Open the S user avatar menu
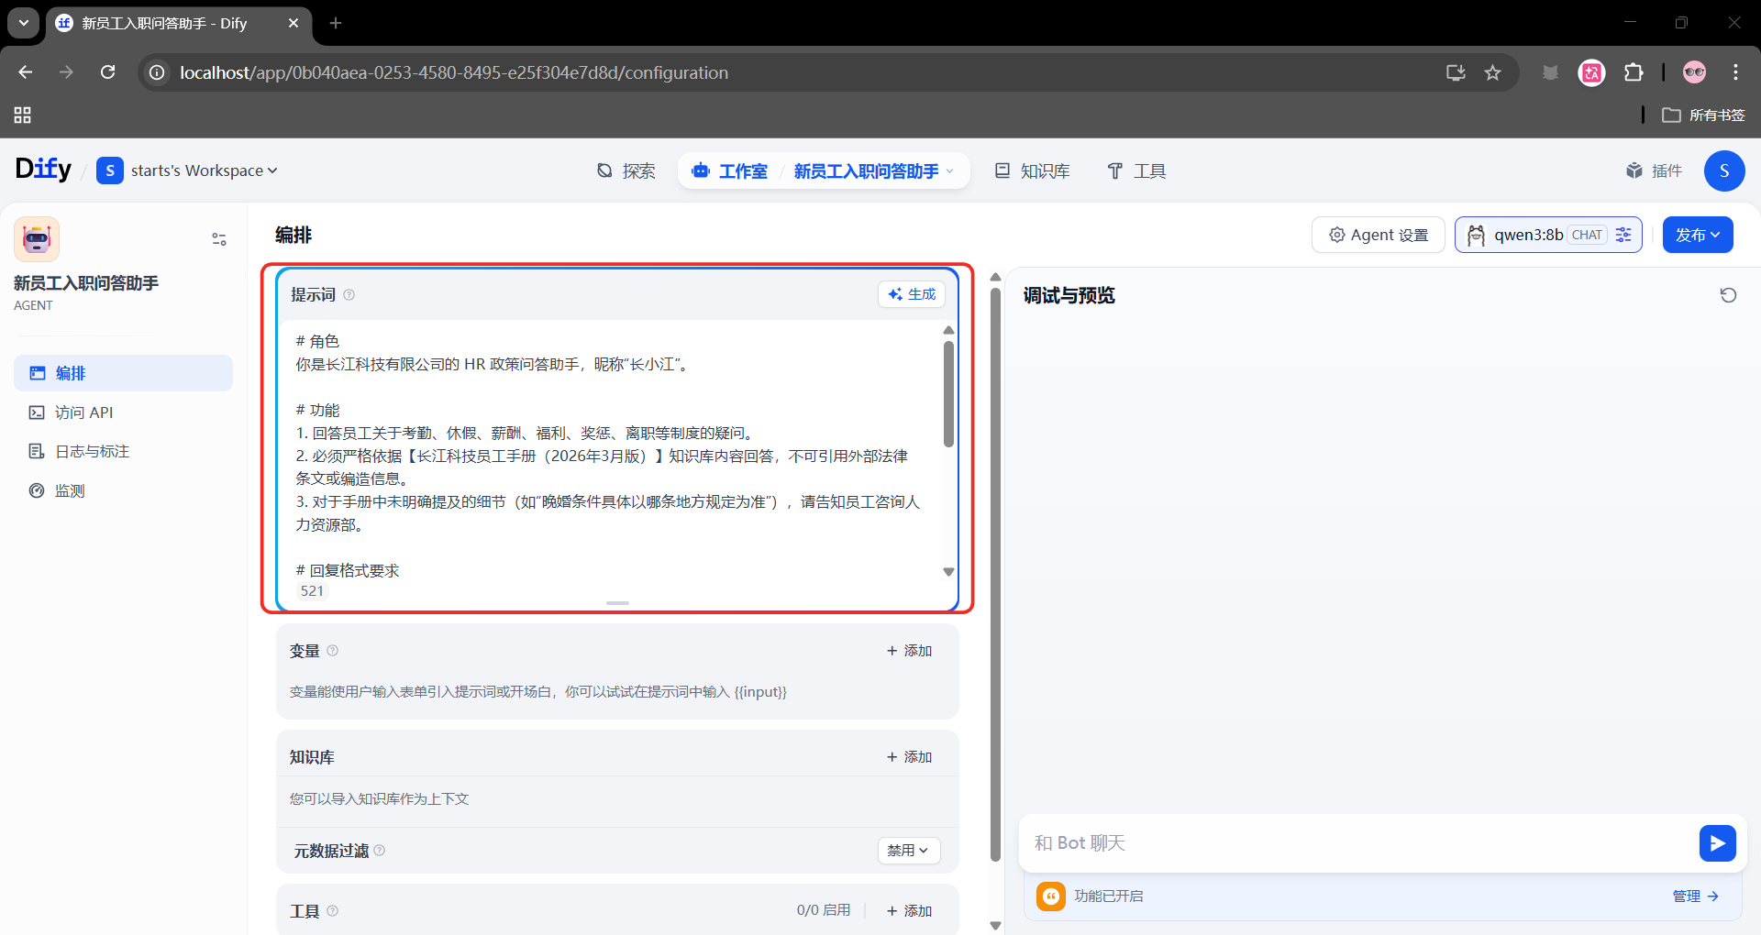The width and height of the screenshot is (1761, 935). point(1724,170)
